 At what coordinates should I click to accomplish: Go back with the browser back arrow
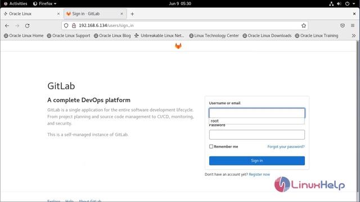pos(7,26)
